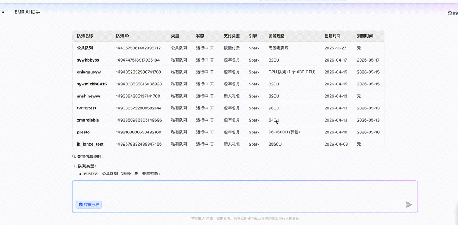Image resolution: width=458 pixels, height=225 pixels.
Task: Send the message with the arrow icon
Action: (x=409, y=205)
